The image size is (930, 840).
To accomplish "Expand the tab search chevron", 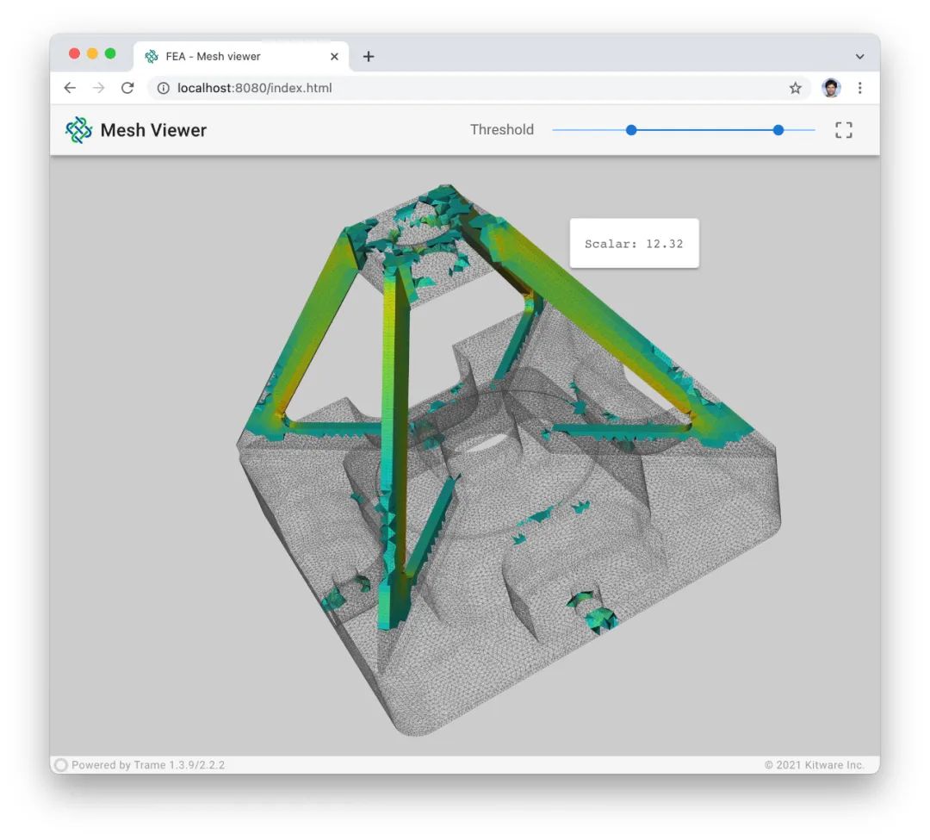I will pyautogui.click(x=859, y=57).
